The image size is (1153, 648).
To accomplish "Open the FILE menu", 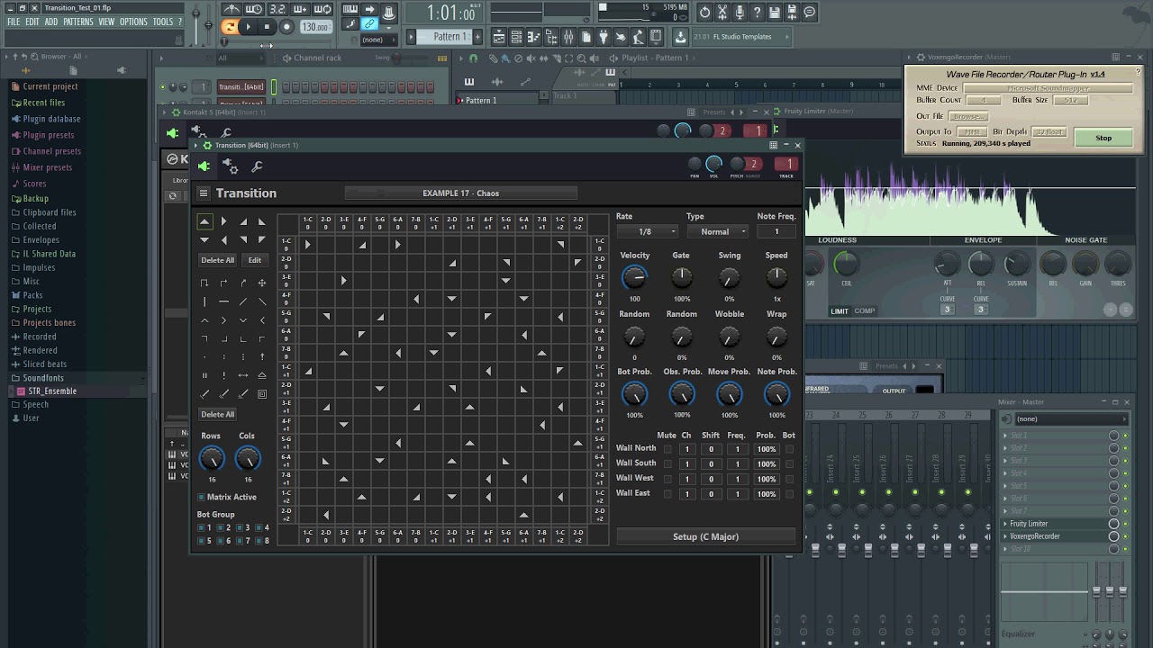I will [14, 22].
